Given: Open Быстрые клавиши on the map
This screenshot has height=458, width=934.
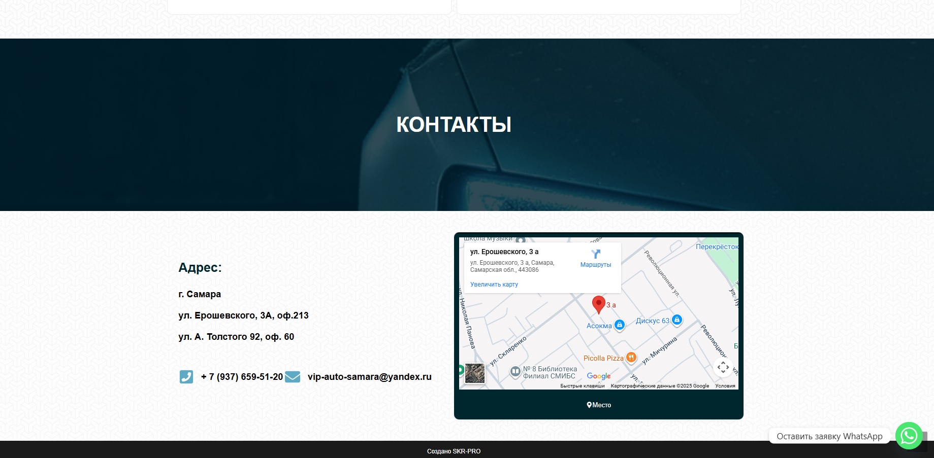Looking at the screenshot, I should tap(582, 386).
